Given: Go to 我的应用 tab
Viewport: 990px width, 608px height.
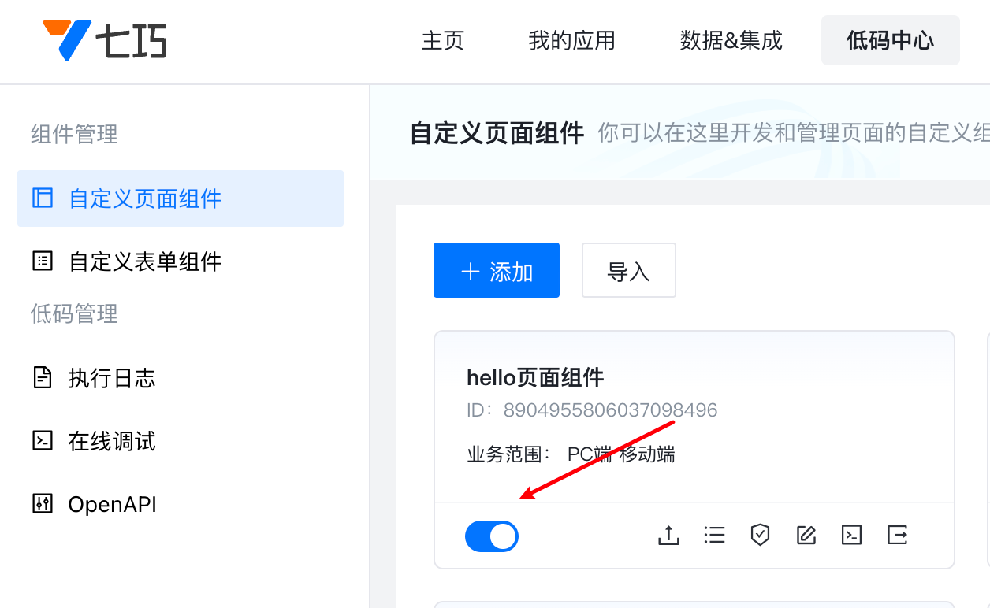Looking at the screenshot, I should coord(572,40).
